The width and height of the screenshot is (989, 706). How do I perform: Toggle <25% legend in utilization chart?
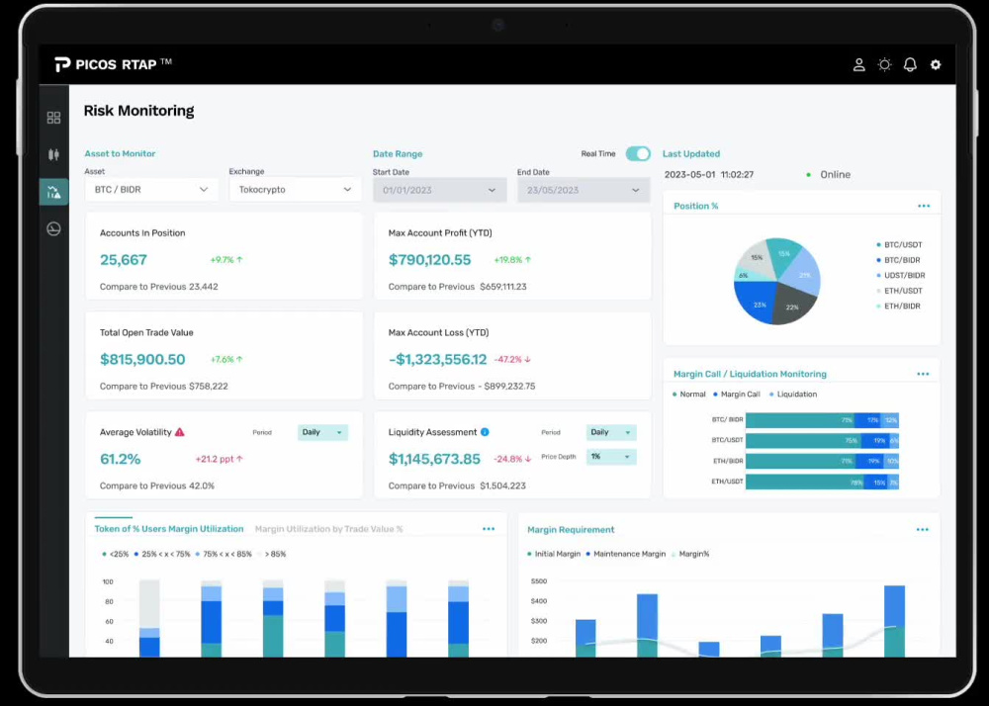point(116,554)
